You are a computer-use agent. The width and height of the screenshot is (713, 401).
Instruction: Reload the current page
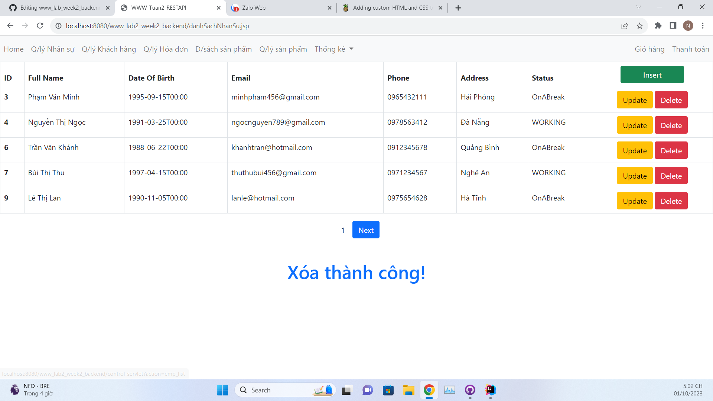[x=40, y=26]
